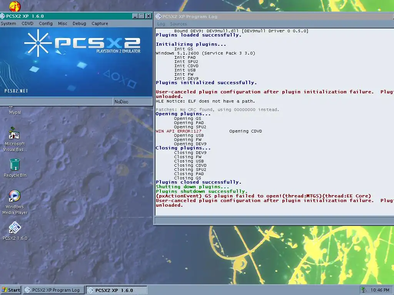The height and width of the screenshot is (295, 394).
Task: Maximize the PCSX2 XP main window
Action: point(142,16)
